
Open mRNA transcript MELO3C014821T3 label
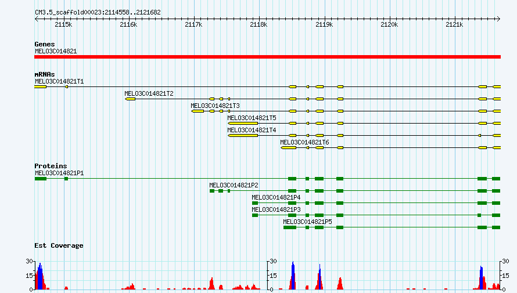point(215,106)
